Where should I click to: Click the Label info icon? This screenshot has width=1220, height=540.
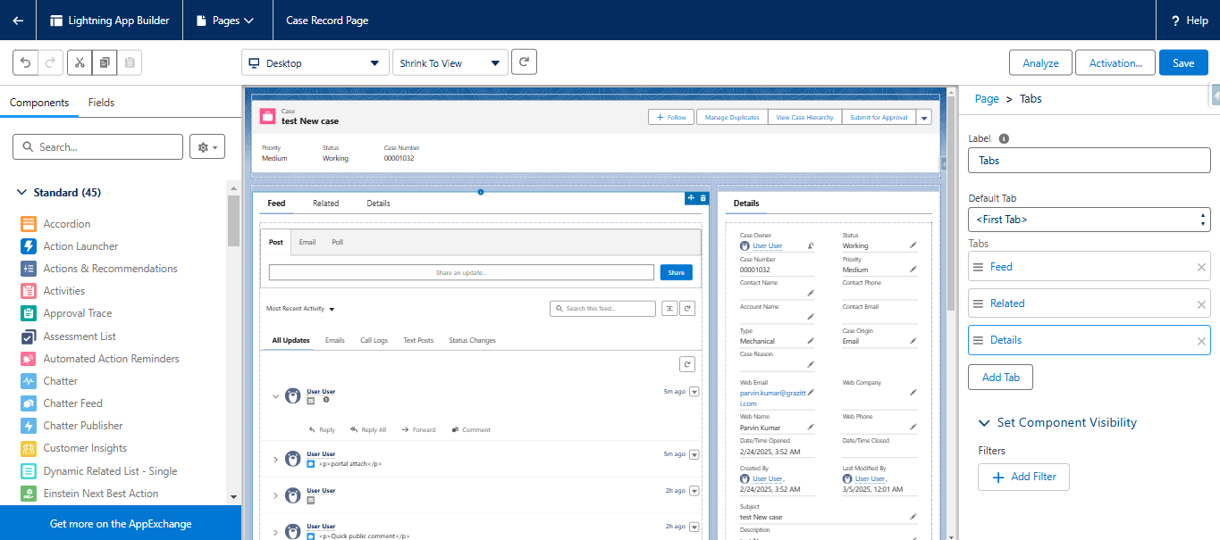[1004, 139]
